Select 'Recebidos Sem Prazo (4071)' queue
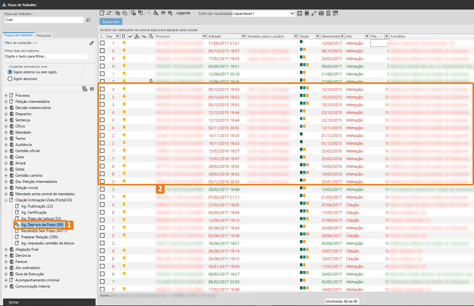The image size is (474, 306). (44, 231)
